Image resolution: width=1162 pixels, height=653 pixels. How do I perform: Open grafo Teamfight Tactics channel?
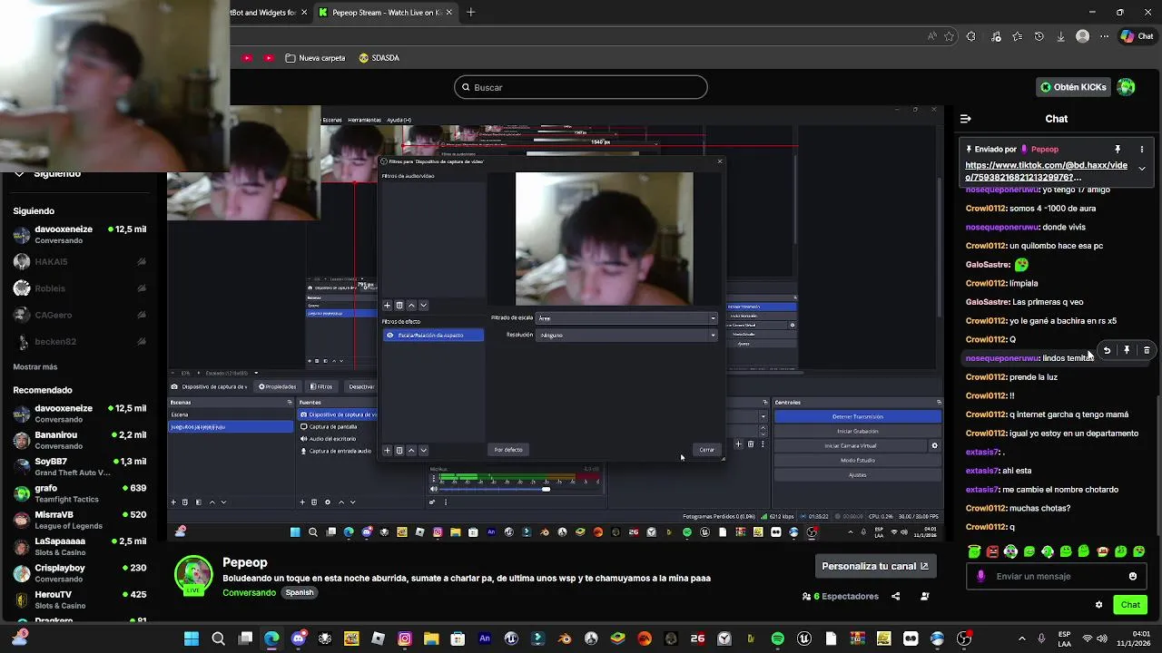[79, 493]
